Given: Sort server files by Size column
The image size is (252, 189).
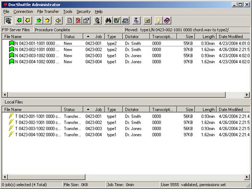Looking at the screenshot, I should [x=186, y=37].
